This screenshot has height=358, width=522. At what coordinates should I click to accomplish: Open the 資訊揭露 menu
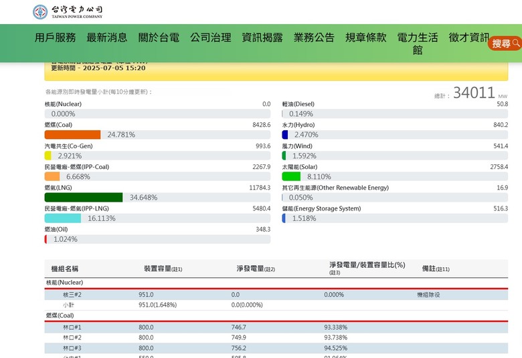tap(262, 37)
